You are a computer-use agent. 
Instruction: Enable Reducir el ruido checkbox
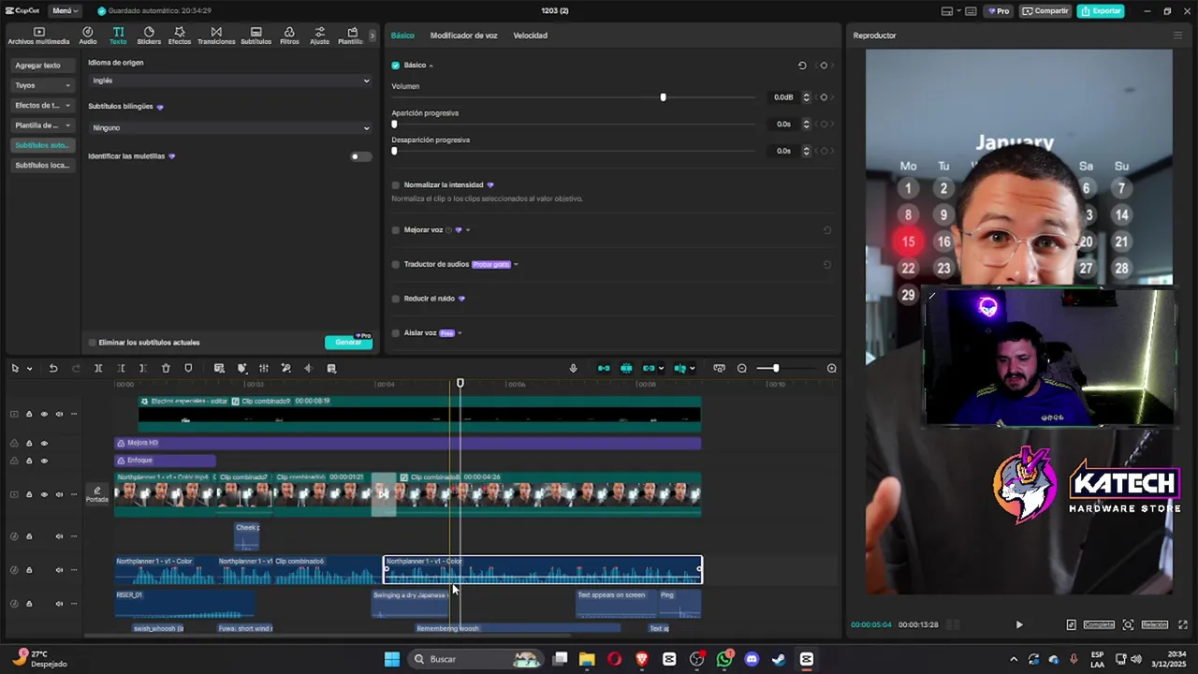(395, 299)
